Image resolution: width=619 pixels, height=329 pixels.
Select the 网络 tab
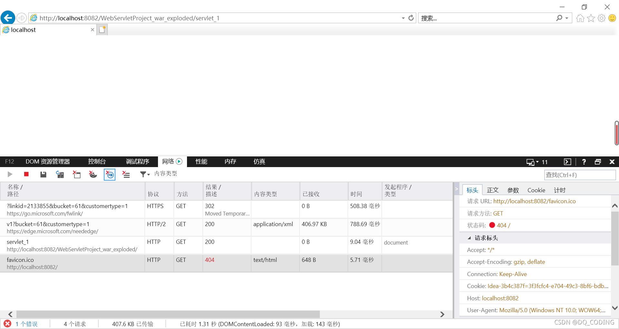click(x=172, y=162)
